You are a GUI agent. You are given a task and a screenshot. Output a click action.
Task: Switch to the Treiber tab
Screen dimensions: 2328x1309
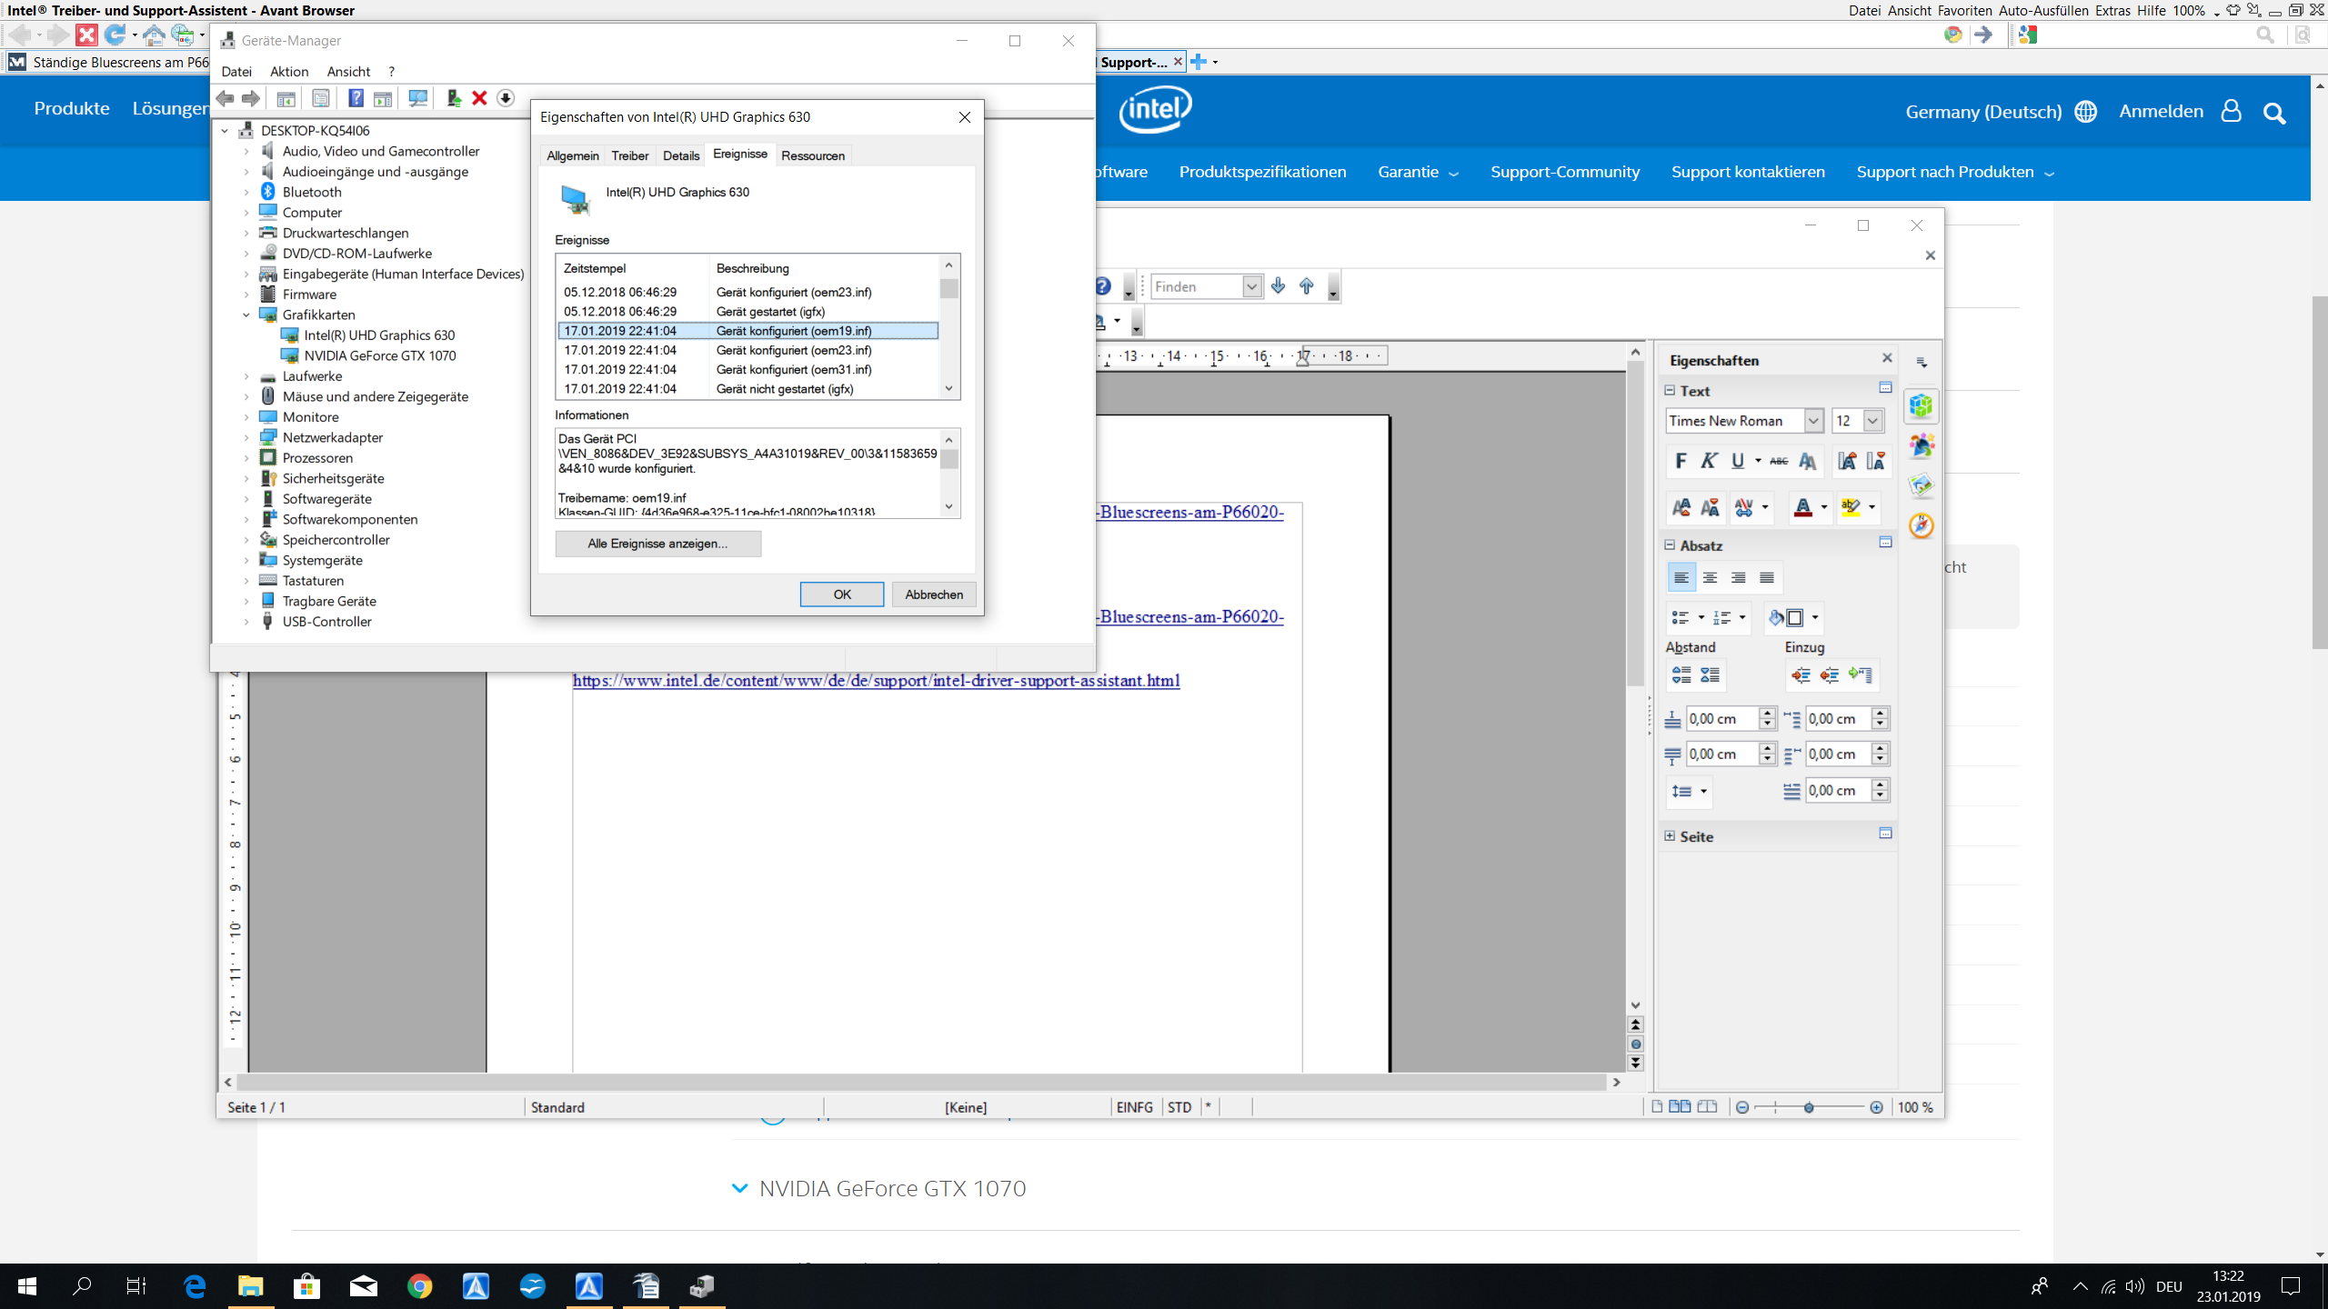tap(631, 155)
